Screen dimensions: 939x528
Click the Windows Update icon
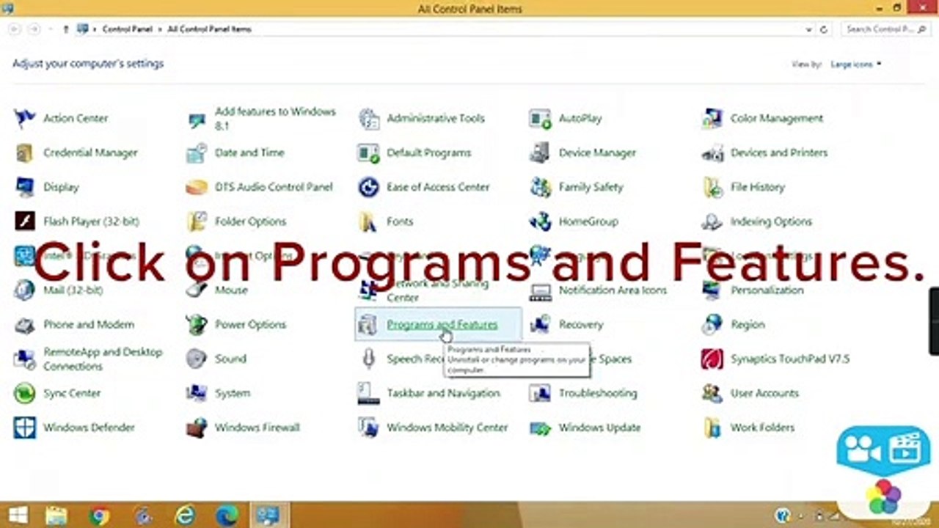(x=541, y=428)
